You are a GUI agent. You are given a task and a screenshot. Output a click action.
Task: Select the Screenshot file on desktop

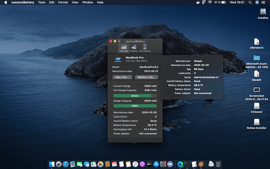click(257, 94)
